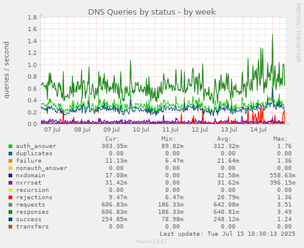This screenshot has width=304, height=248.
Task: Click the transfers brown legend swatch
Action: [10, 227]
